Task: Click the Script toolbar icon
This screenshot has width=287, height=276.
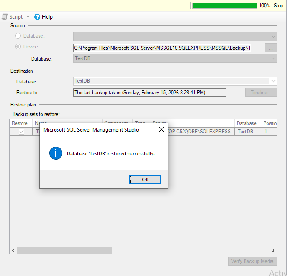Action: [5, 17]
